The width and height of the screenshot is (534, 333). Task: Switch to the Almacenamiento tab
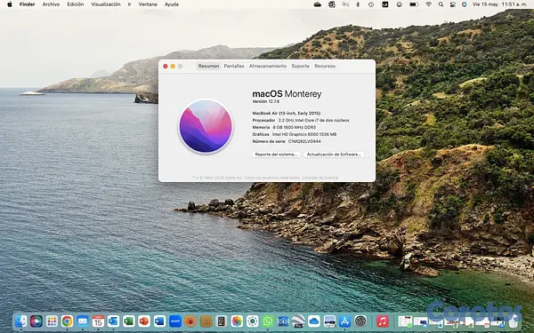point(268,66)
